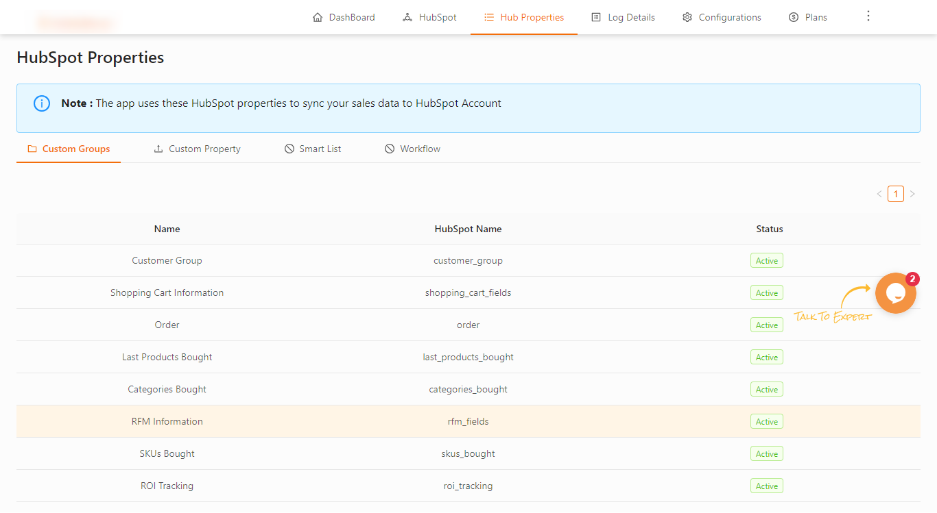Click the Last Products Bought row name
Image resolution: width=937 pixels, height=513 pixels.
tap(167, 357)
